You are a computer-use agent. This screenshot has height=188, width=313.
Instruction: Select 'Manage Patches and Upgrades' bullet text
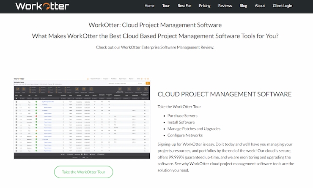[194, 129]
